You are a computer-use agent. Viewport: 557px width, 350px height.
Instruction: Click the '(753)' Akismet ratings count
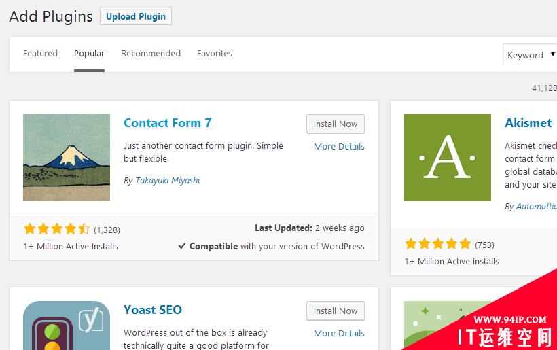pos(484,245)
